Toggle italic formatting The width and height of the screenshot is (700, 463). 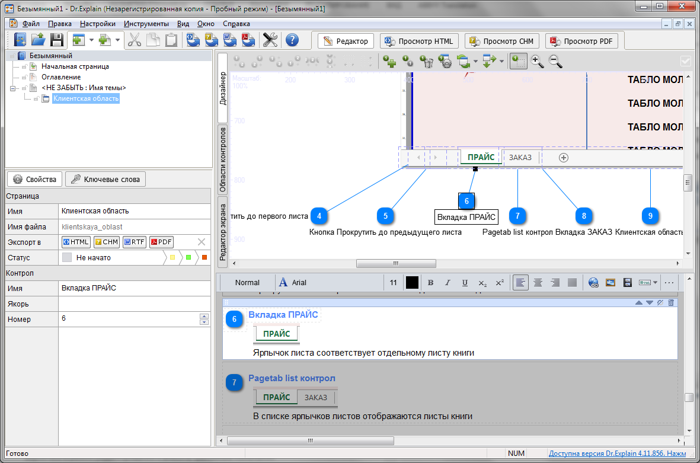pyautogui.click(x=448, y=283)
